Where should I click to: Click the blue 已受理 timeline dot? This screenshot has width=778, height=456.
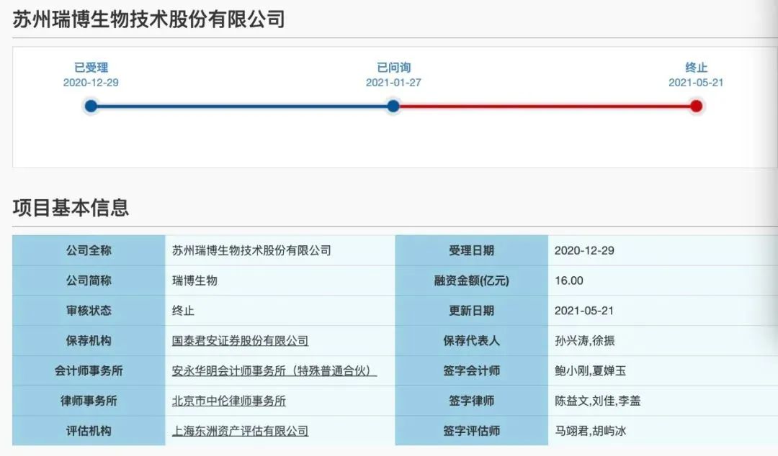[91, 106]
